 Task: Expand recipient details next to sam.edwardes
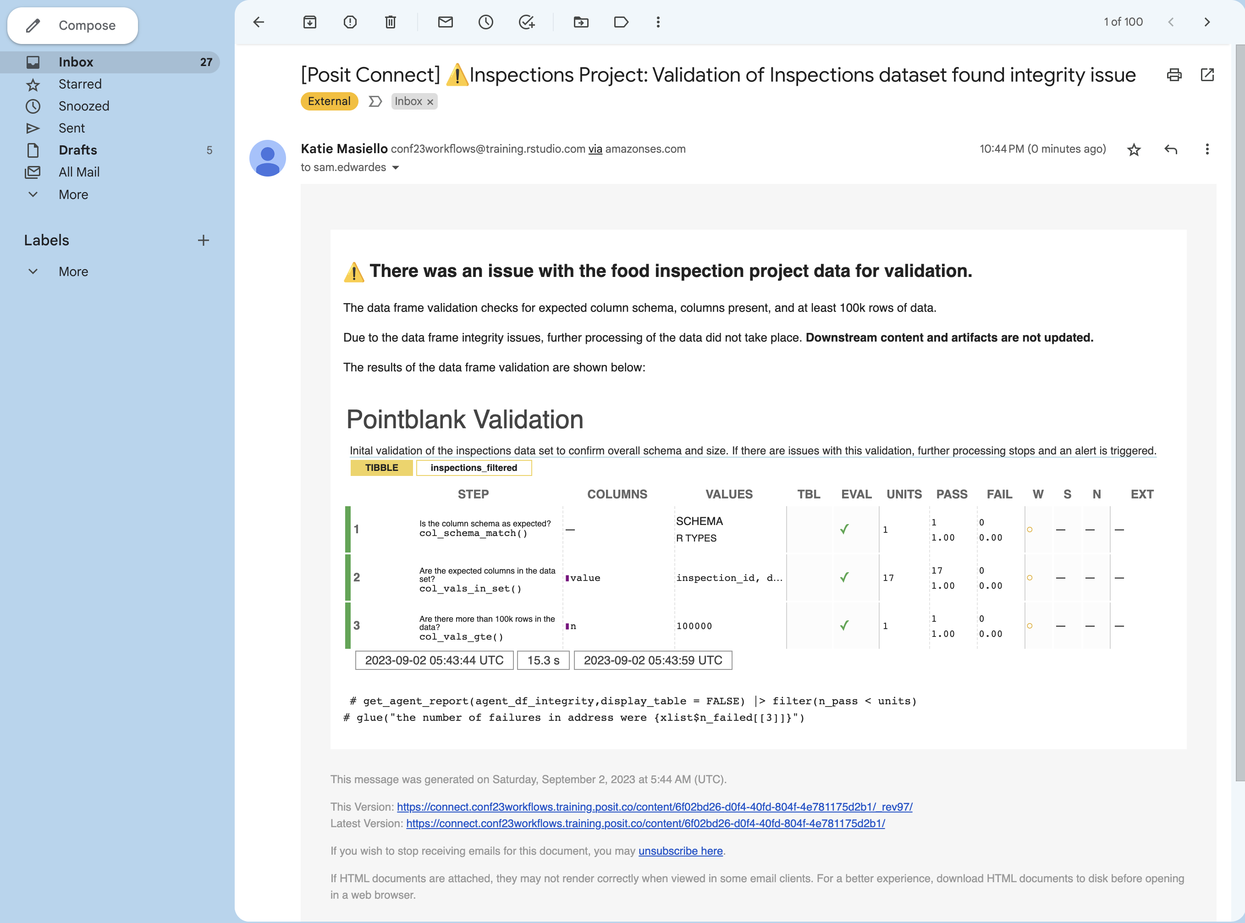pyautogui.click(x=396, y=168)
